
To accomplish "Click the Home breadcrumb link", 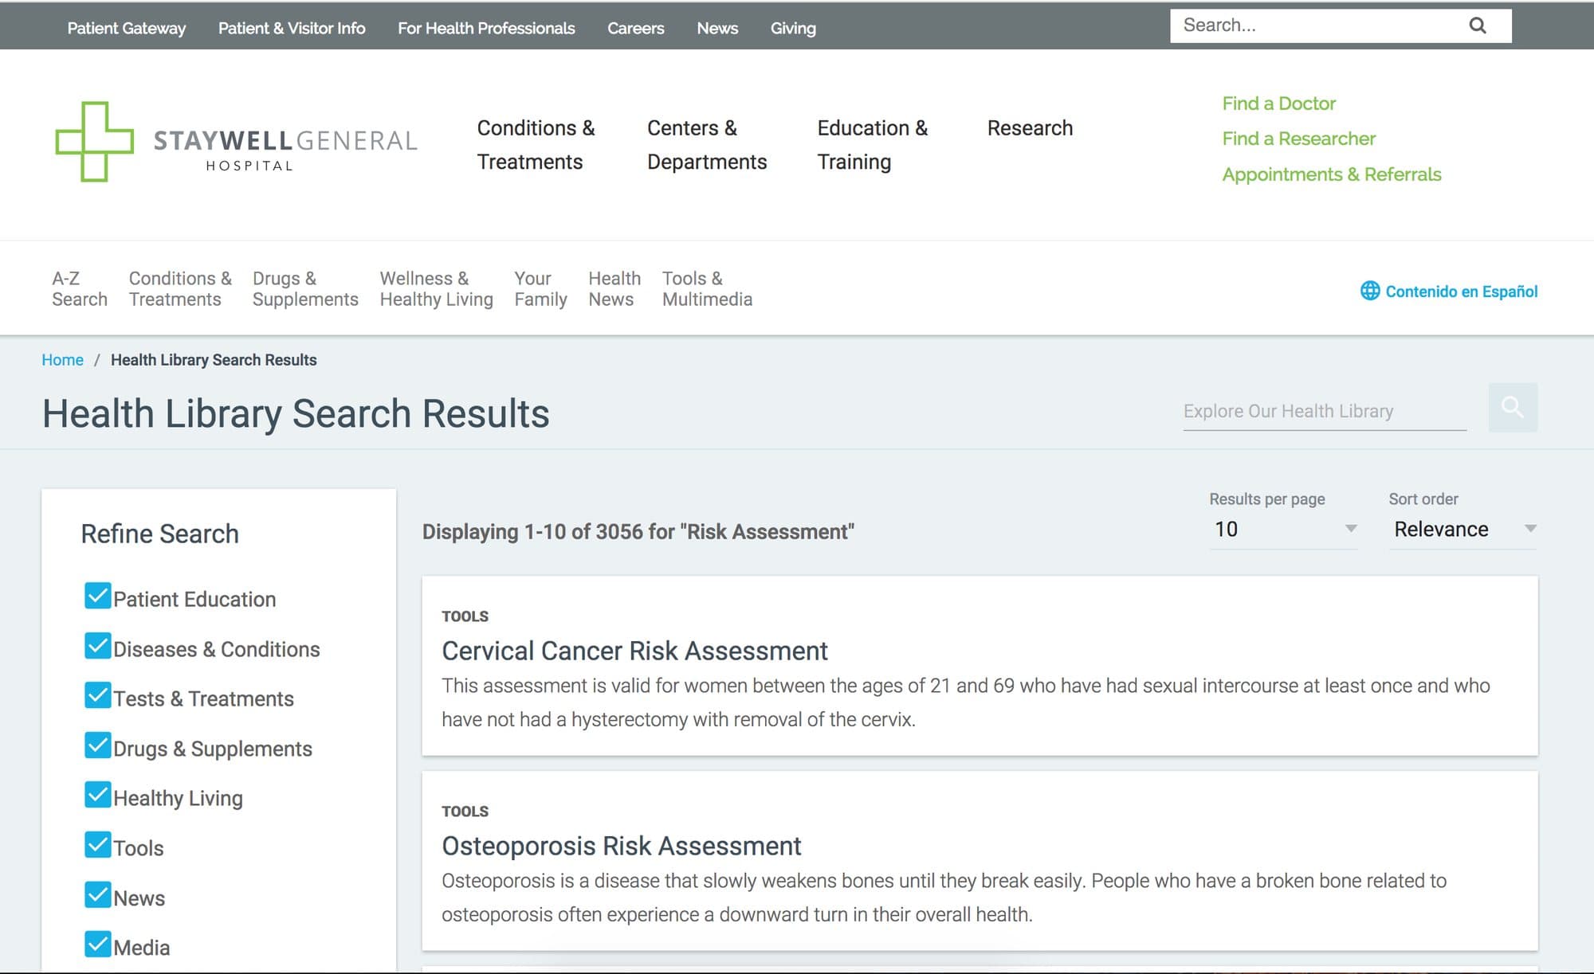I will (62, 360).
